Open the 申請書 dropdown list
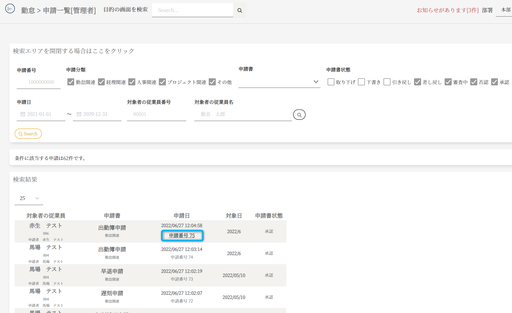 pos(279,82)
